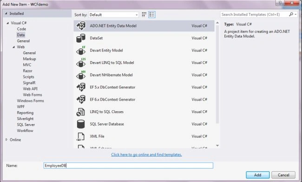Expand the Online section
Screen dimensions: 302x182
point(7,140)
